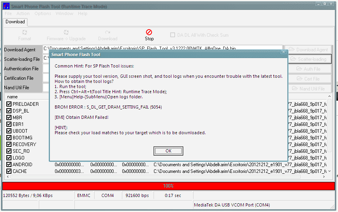Click the Firmware -> Upgrade toolbar icon
This screenshot has width=338, height=212.
point(66,32)
